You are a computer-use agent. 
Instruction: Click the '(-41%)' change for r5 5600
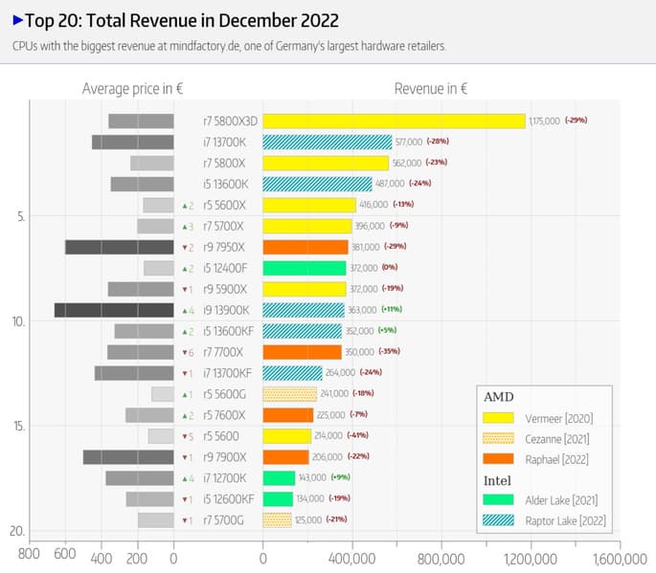[358, 435]
